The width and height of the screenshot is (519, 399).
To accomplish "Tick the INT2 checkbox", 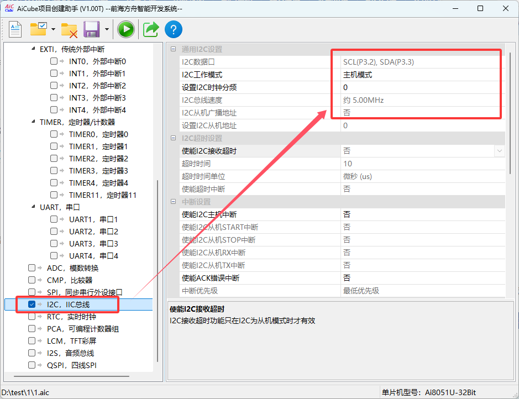I will click(x=54, y=85).
